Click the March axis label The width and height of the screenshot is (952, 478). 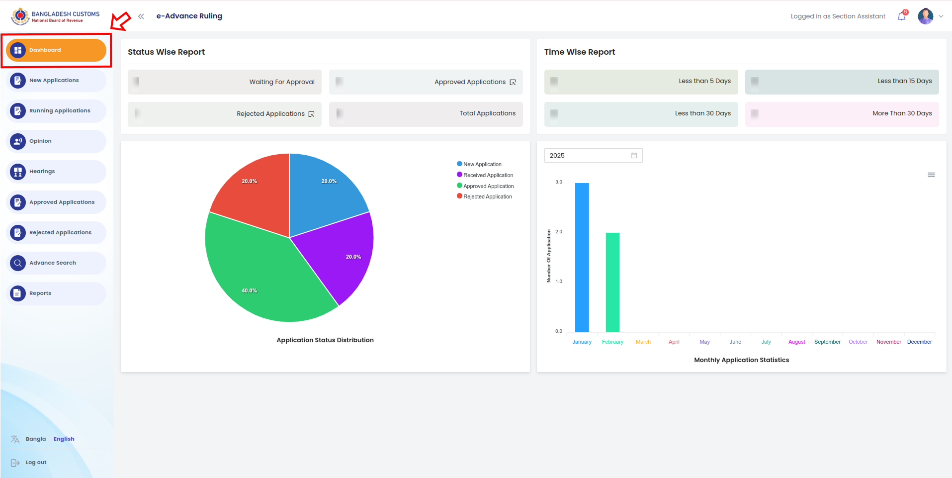(x=643, y=342)
